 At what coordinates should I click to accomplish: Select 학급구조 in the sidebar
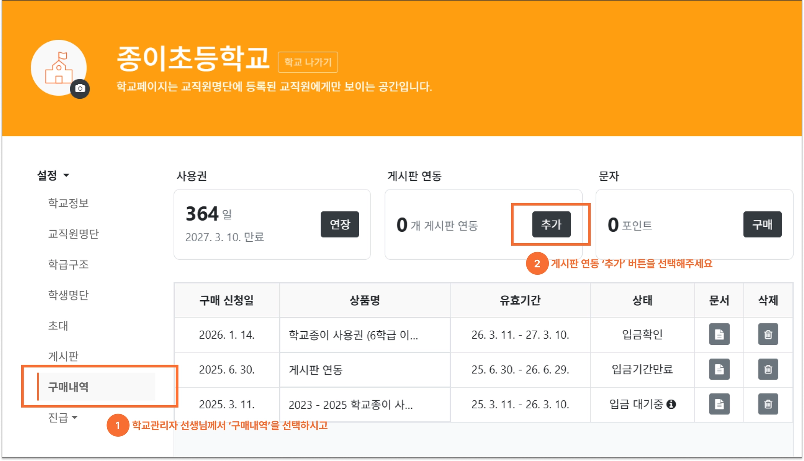pyautogui.click(x=68, y=264)
